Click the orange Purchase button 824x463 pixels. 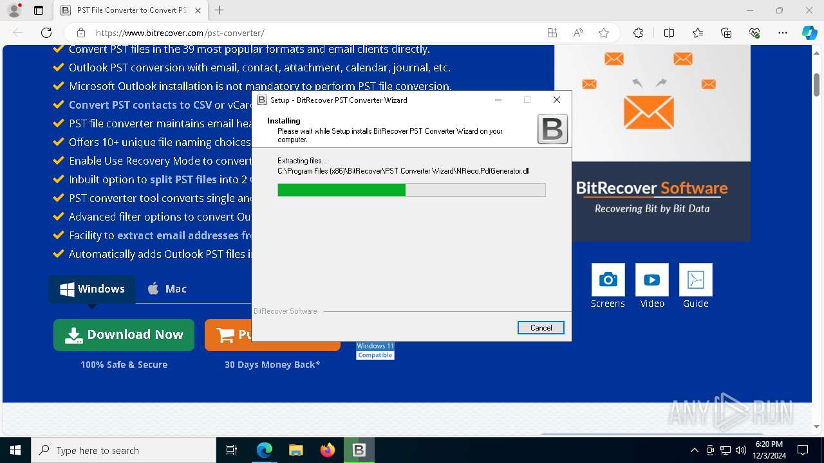[x=229, y=335]
